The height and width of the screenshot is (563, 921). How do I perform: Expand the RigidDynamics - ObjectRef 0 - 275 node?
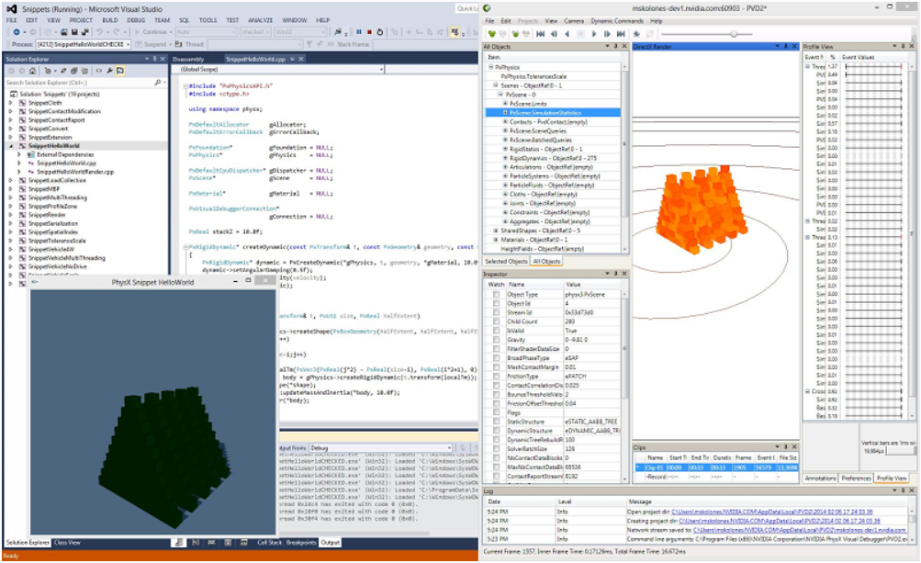505,158
